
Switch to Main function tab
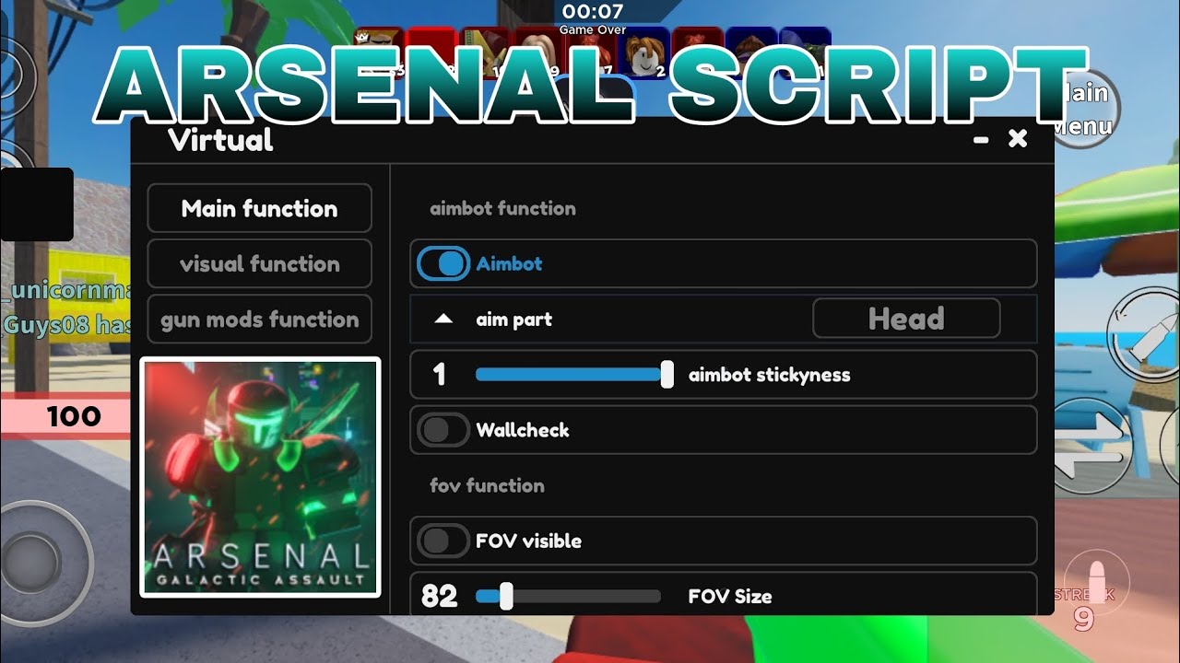click(259, 208)
